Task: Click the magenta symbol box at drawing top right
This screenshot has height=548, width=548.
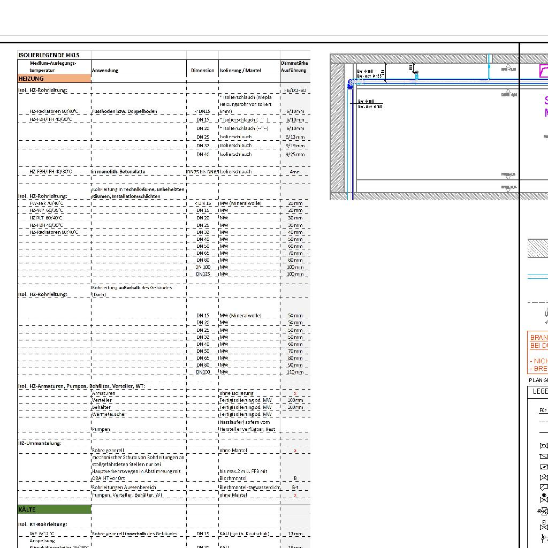Action: 543,71
